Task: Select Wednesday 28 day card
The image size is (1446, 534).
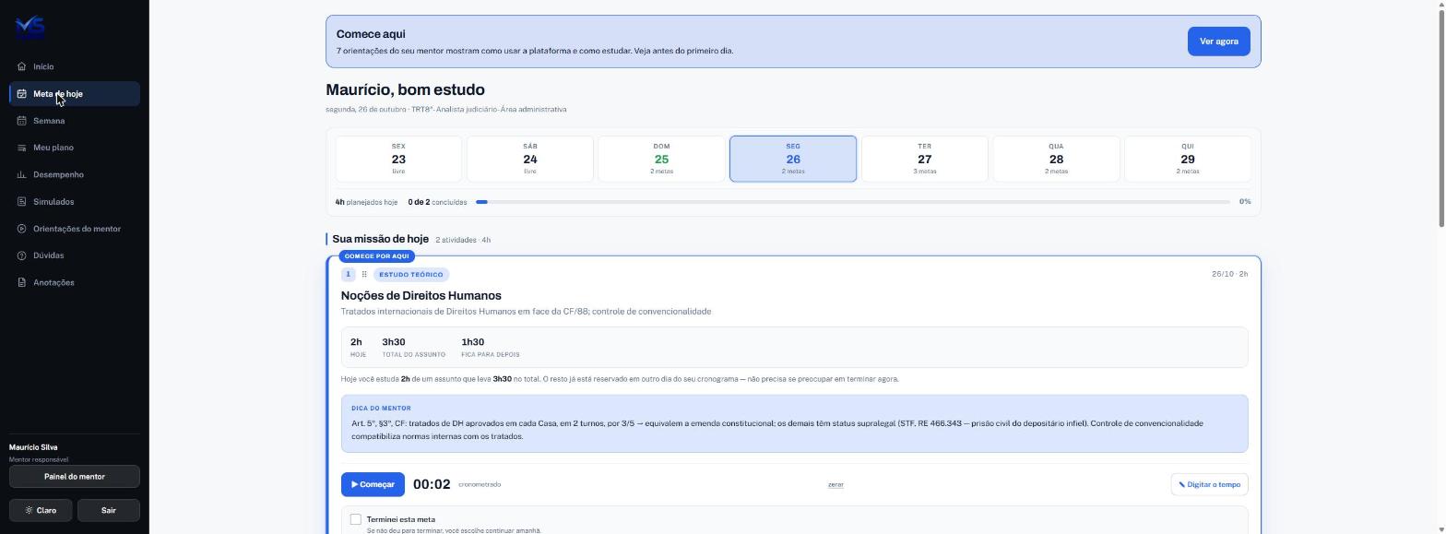Action: [1056, 159]
